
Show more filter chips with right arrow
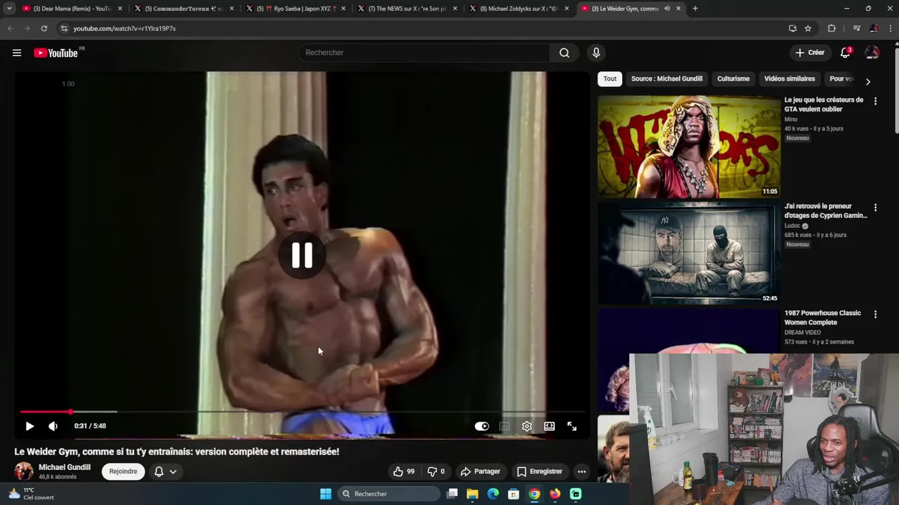867,81
